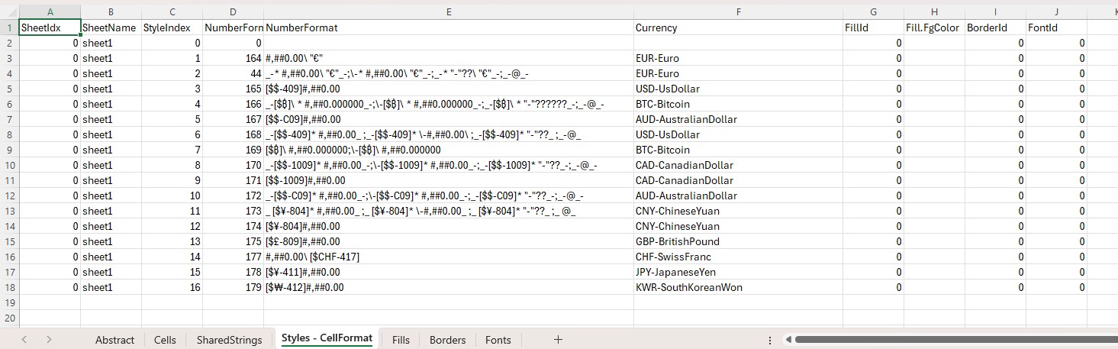This screenshot has width=1118, height=349.
Task: Click the FontId header cell
Action: coord(1056,27)
